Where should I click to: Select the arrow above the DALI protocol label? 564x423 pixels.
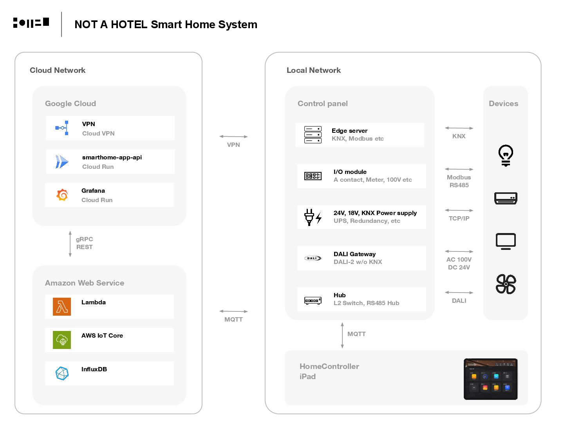(459, 292)
